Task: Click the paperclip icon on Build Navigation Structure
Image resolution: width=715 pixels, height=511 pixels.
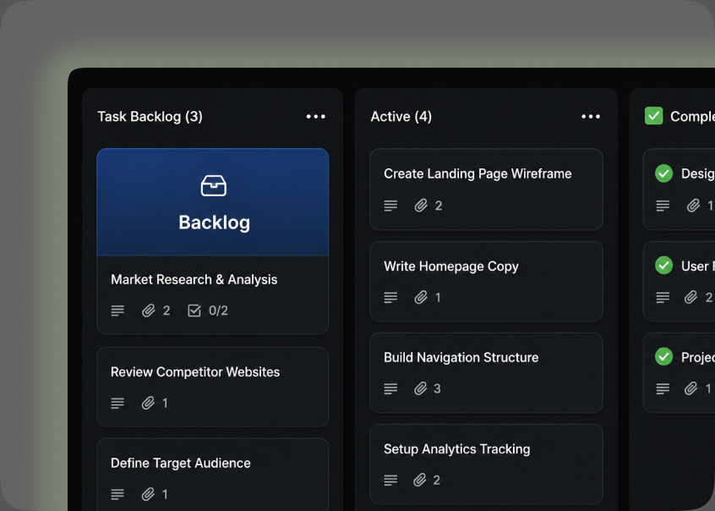Action: 420,388
